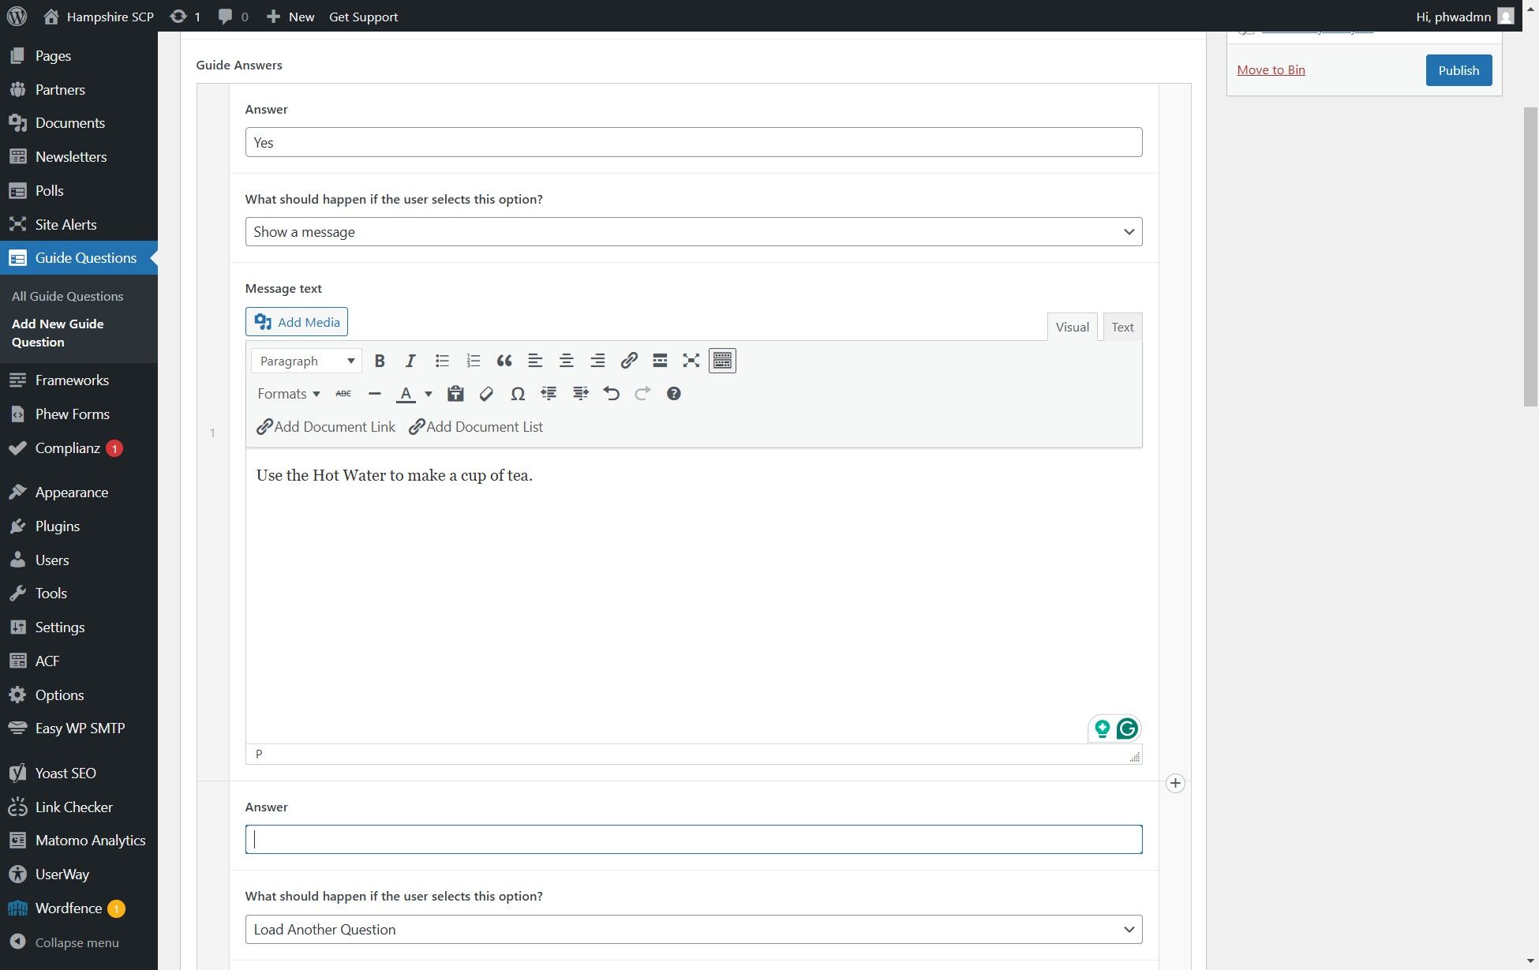Open the text color picker arrow
1539x970 pixels.
pos(429,394)
